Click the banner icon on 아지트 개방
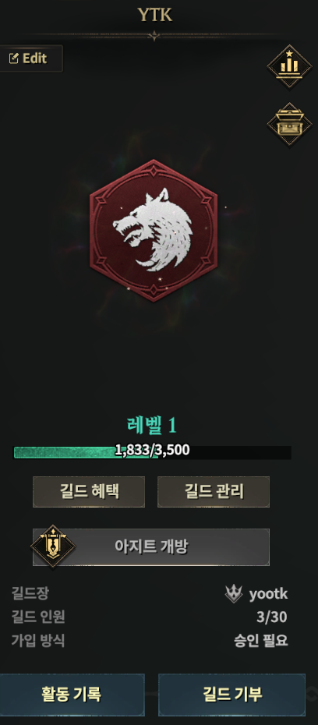The image size is (318, 725). click(x=53, y=546)
